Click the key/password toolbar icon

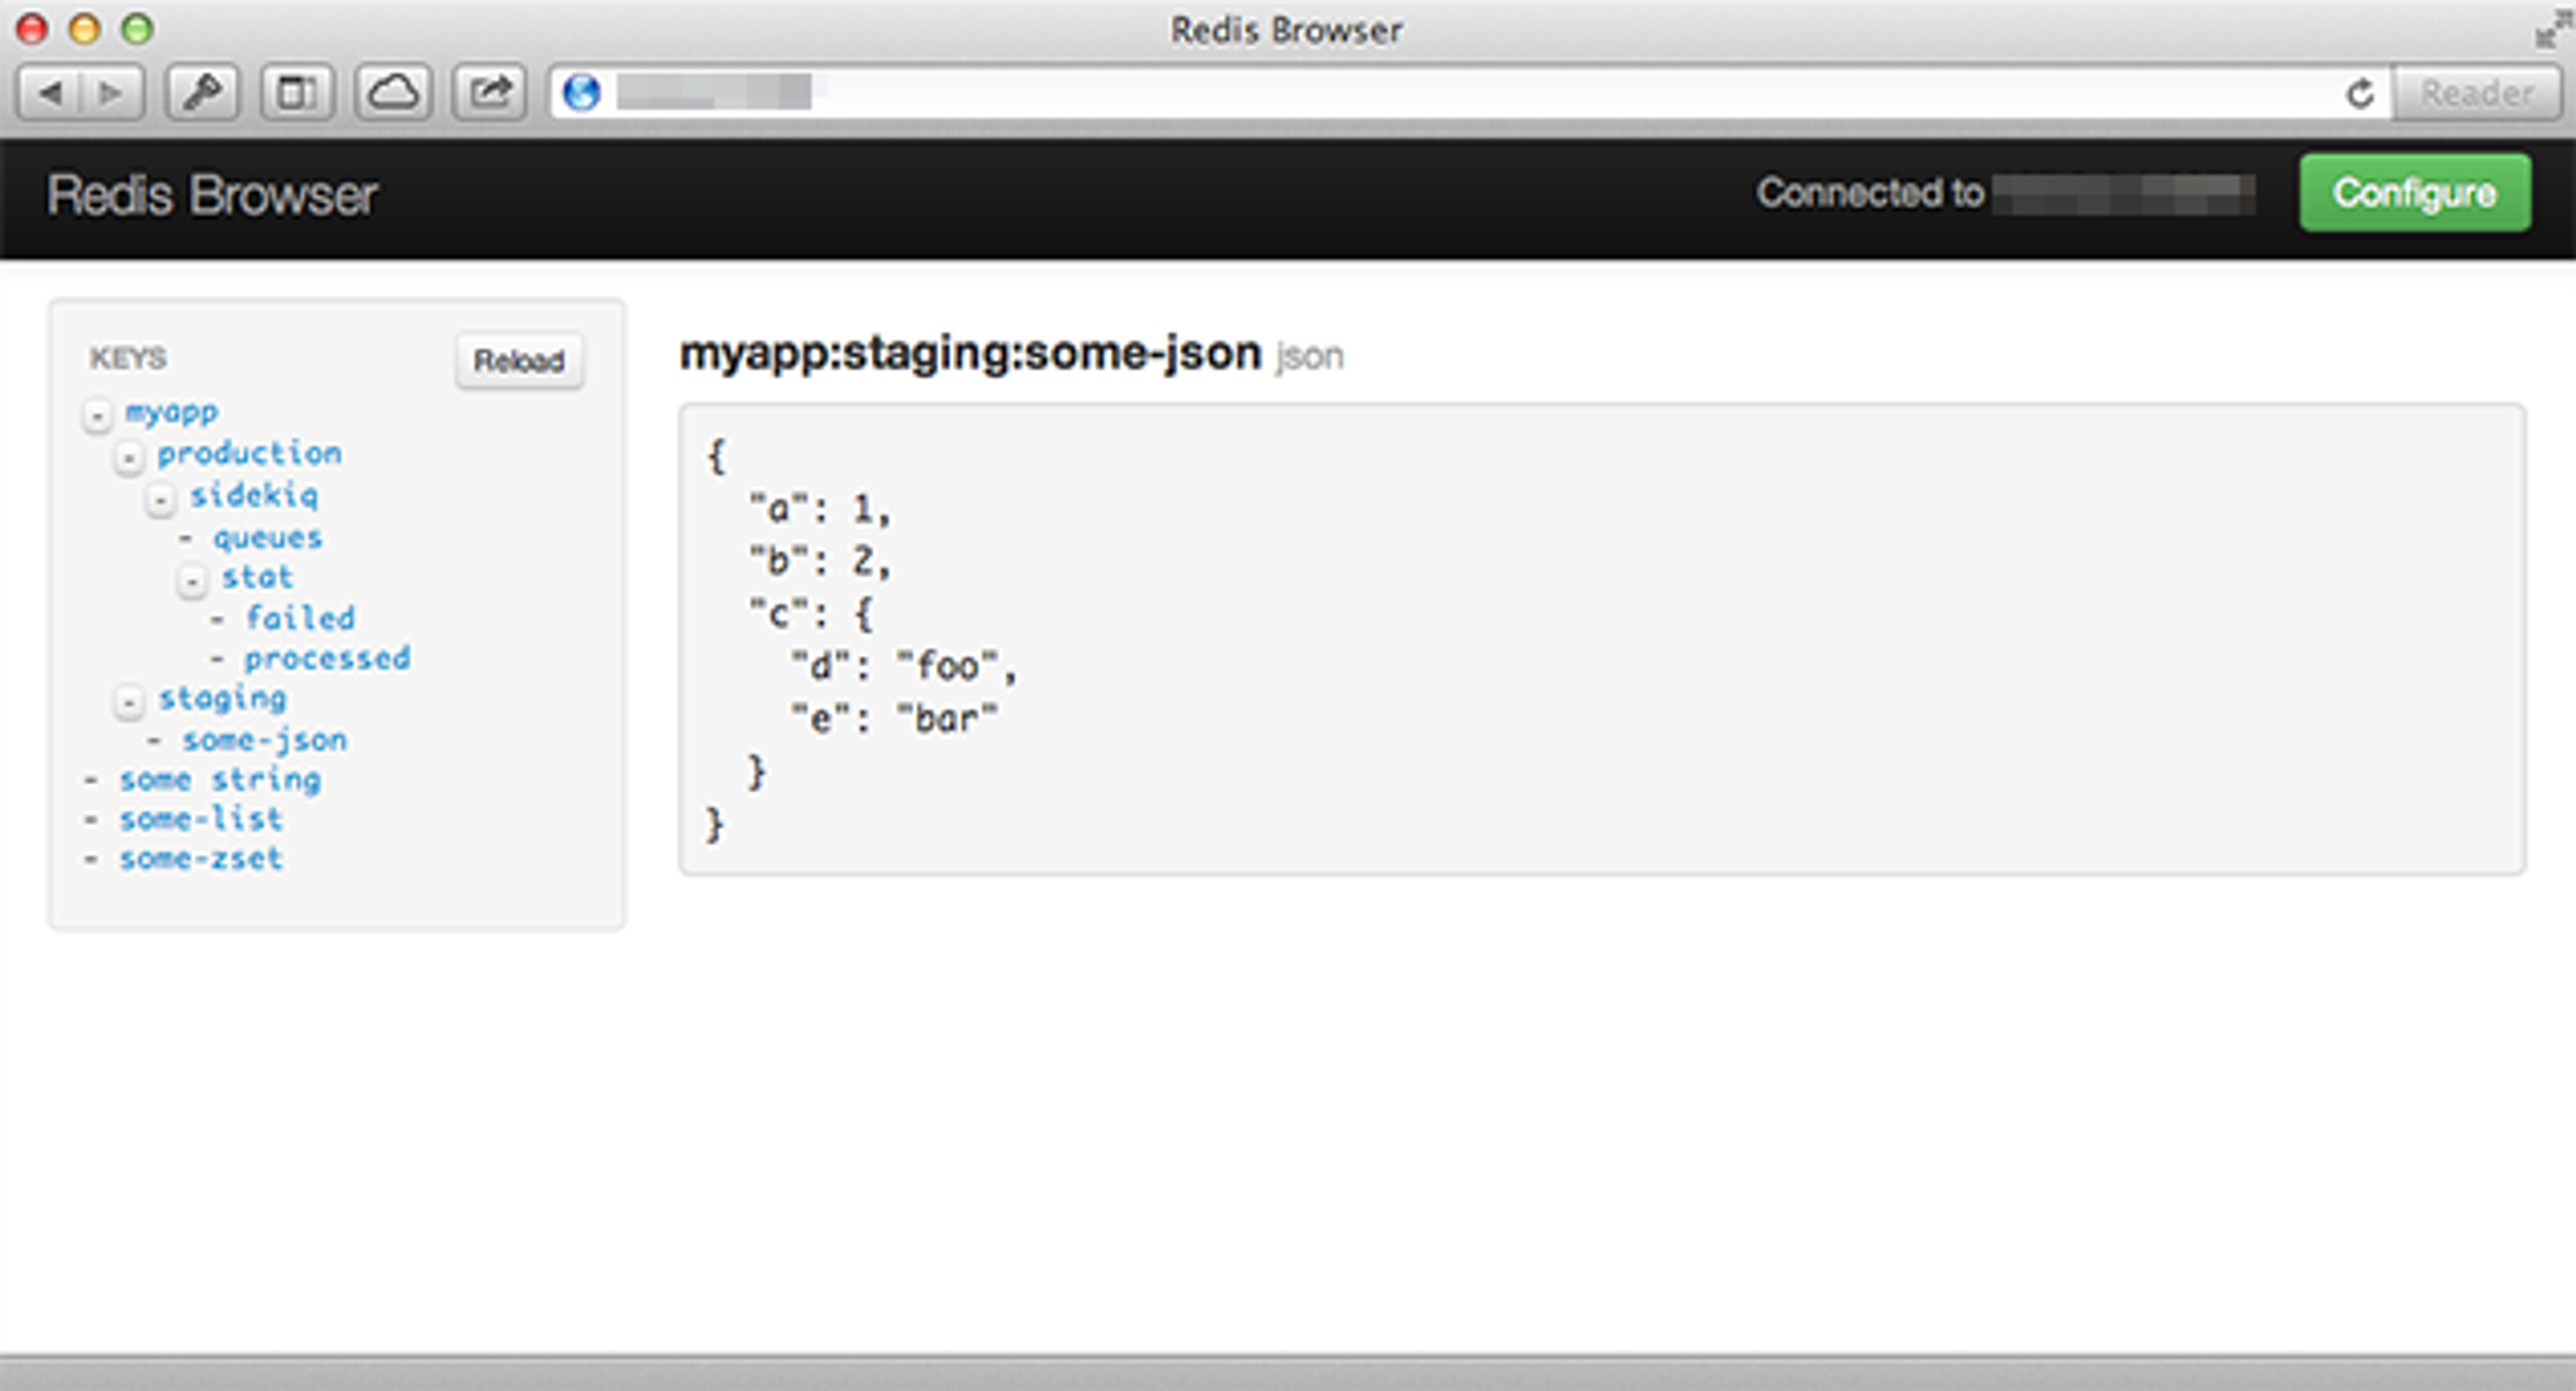(202, 93)
